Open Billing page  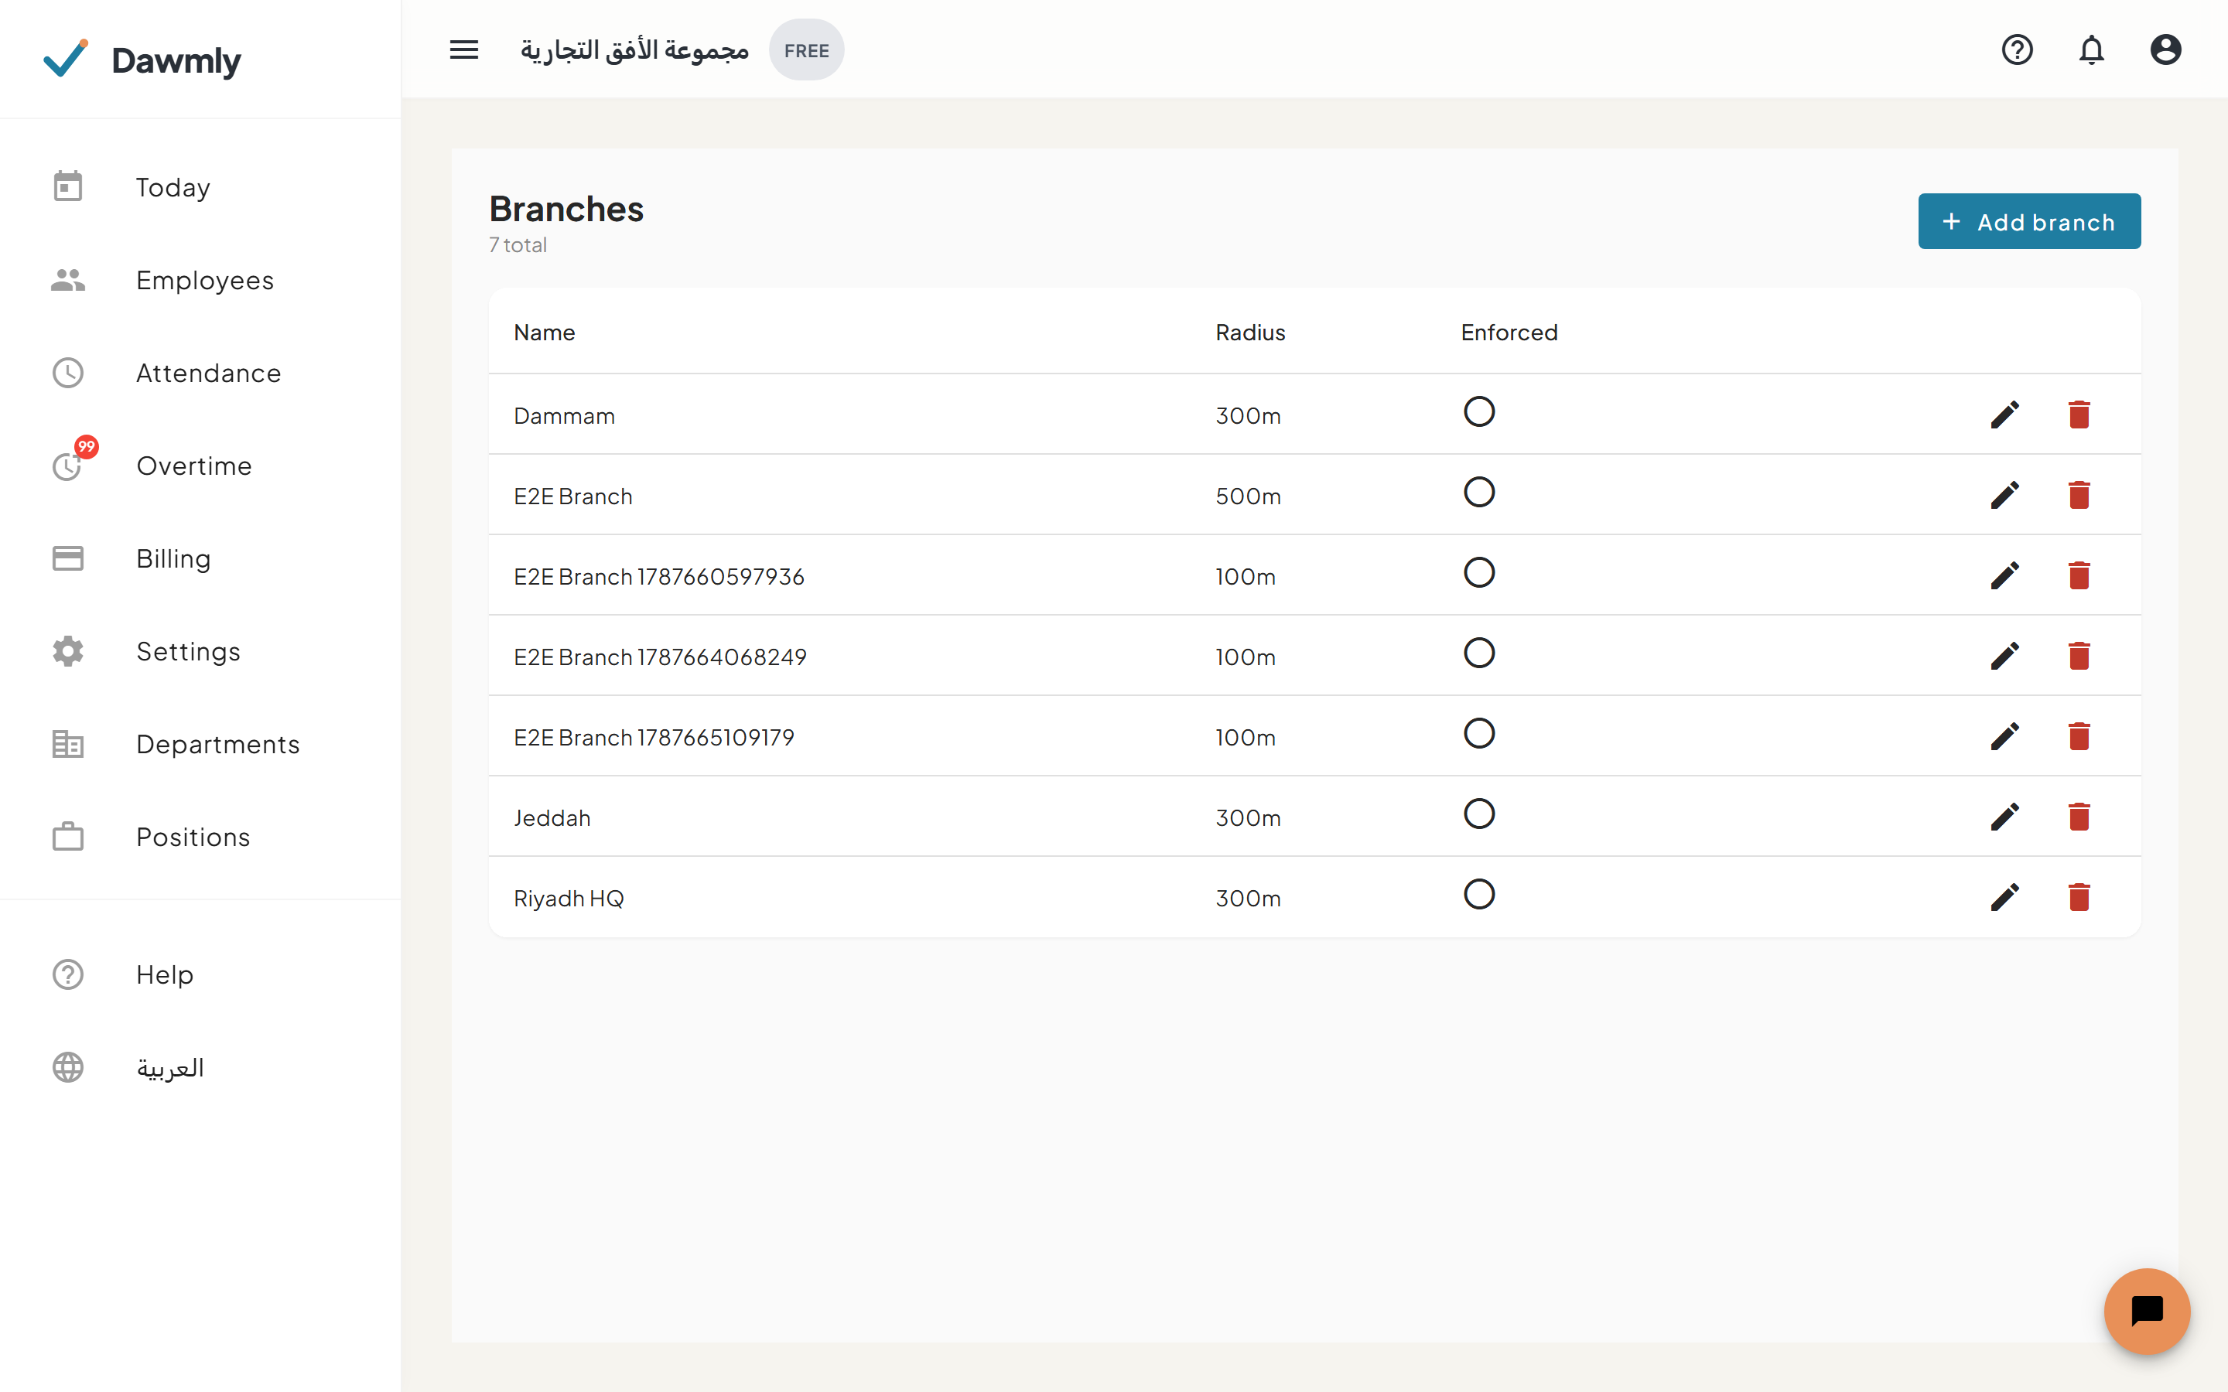[x=200, y=558]
